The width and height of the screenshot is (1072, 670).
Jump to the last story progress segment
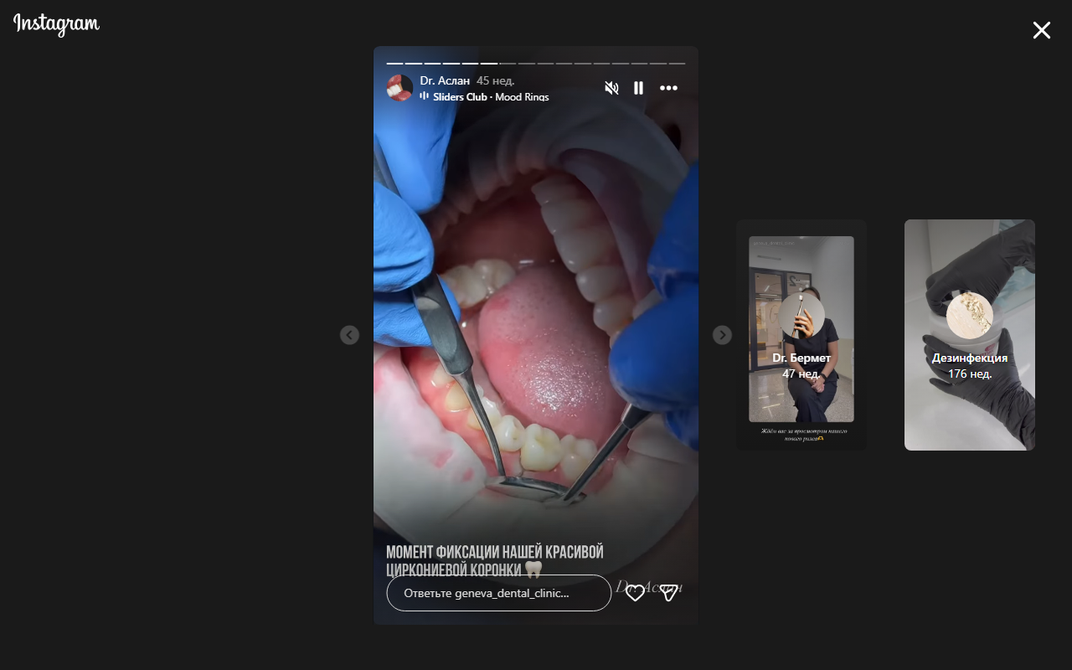(677, 64)
